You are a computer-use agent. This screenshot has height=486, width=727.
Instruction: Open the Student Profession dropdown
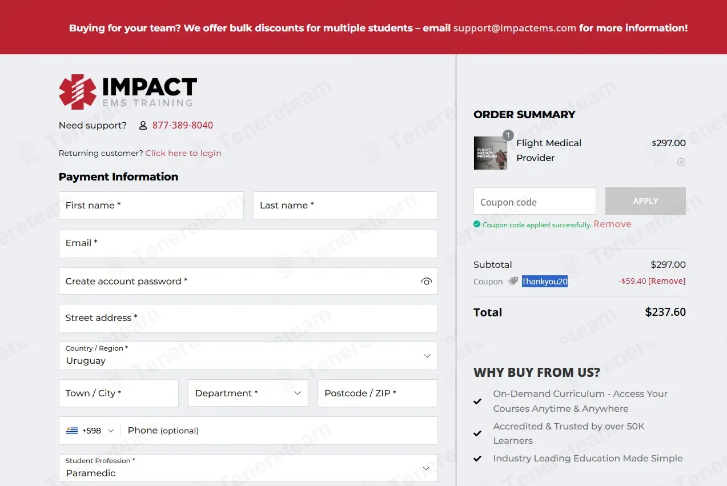point(248,468)
